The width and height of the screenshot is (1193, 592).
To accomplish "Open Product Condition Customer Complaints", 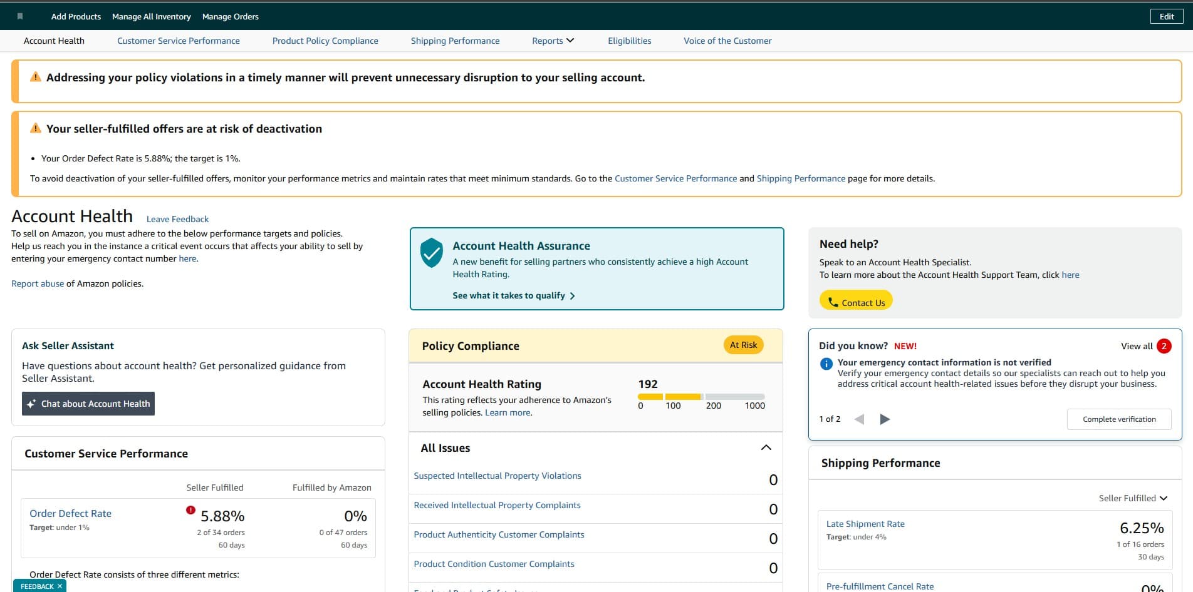I will [494, 564].
